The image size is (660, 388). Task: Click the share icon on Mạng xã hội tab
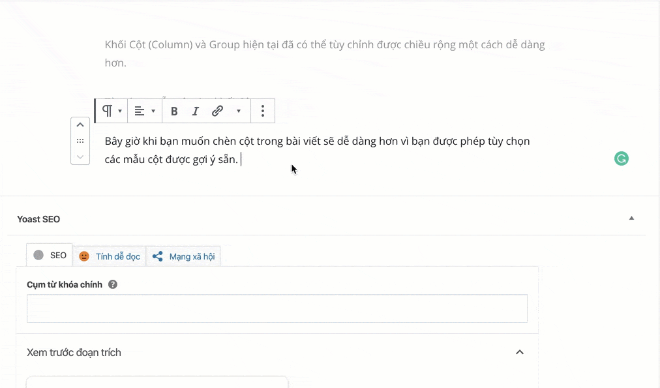pyautogui.click(x=158, y=256)
